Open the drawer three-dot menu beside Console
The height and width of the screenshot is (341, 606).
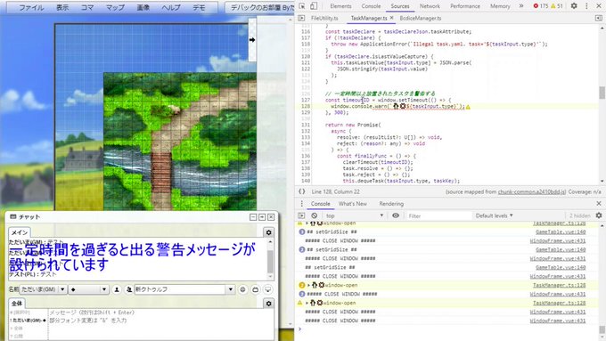click(x=302, y=204)
